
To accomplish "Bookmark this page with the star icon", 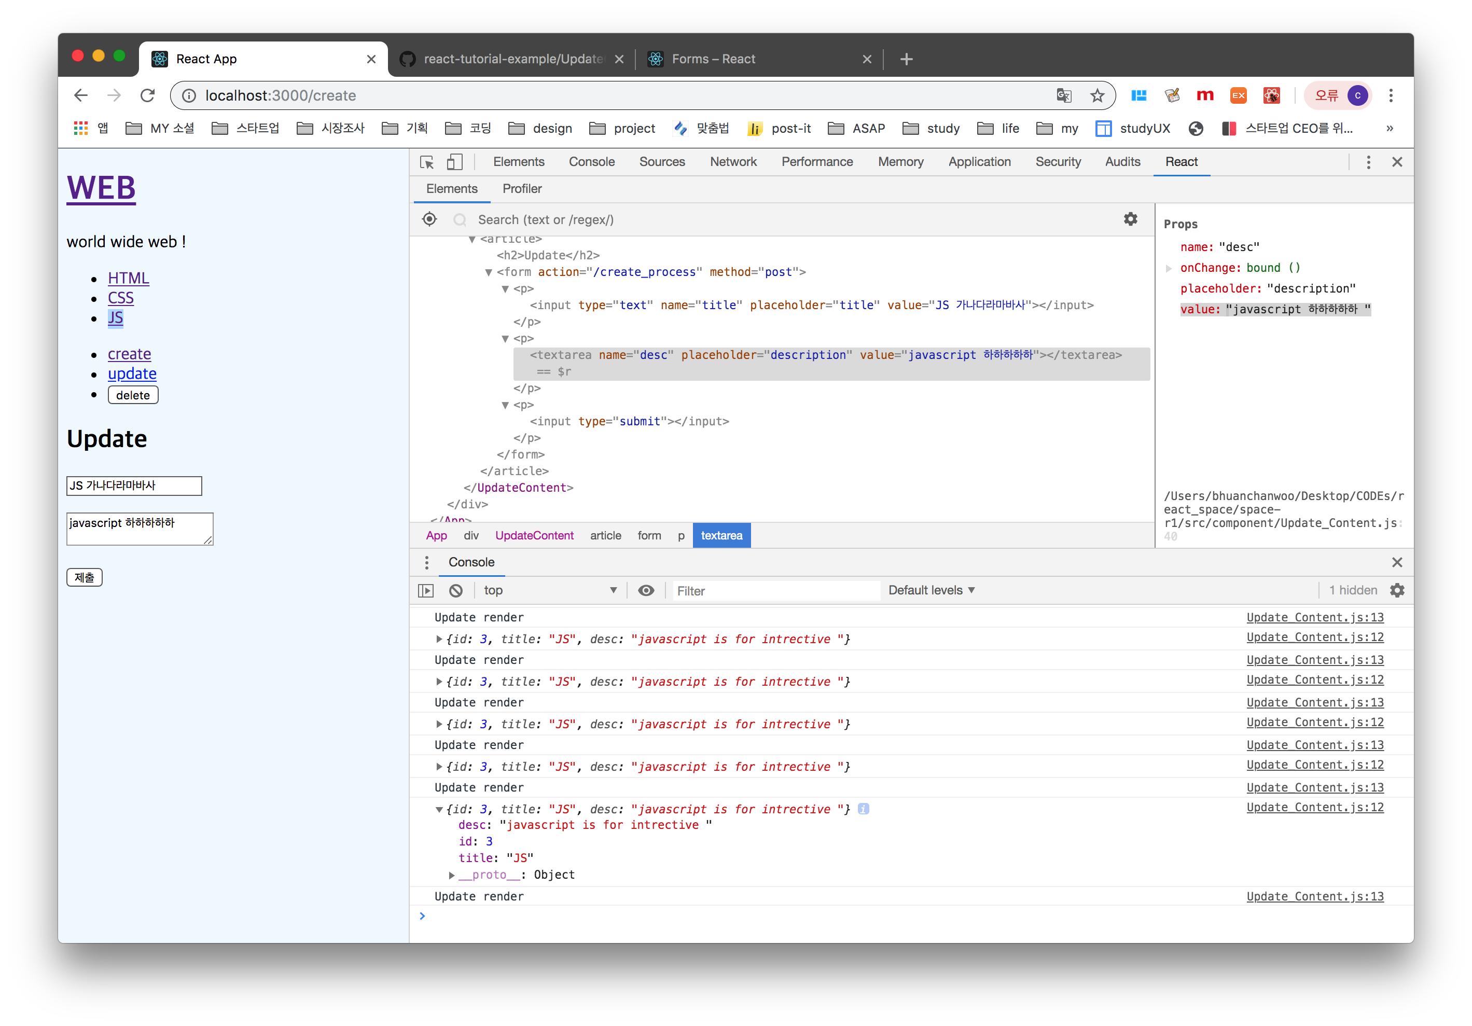I will click(x=1097, y=95).
